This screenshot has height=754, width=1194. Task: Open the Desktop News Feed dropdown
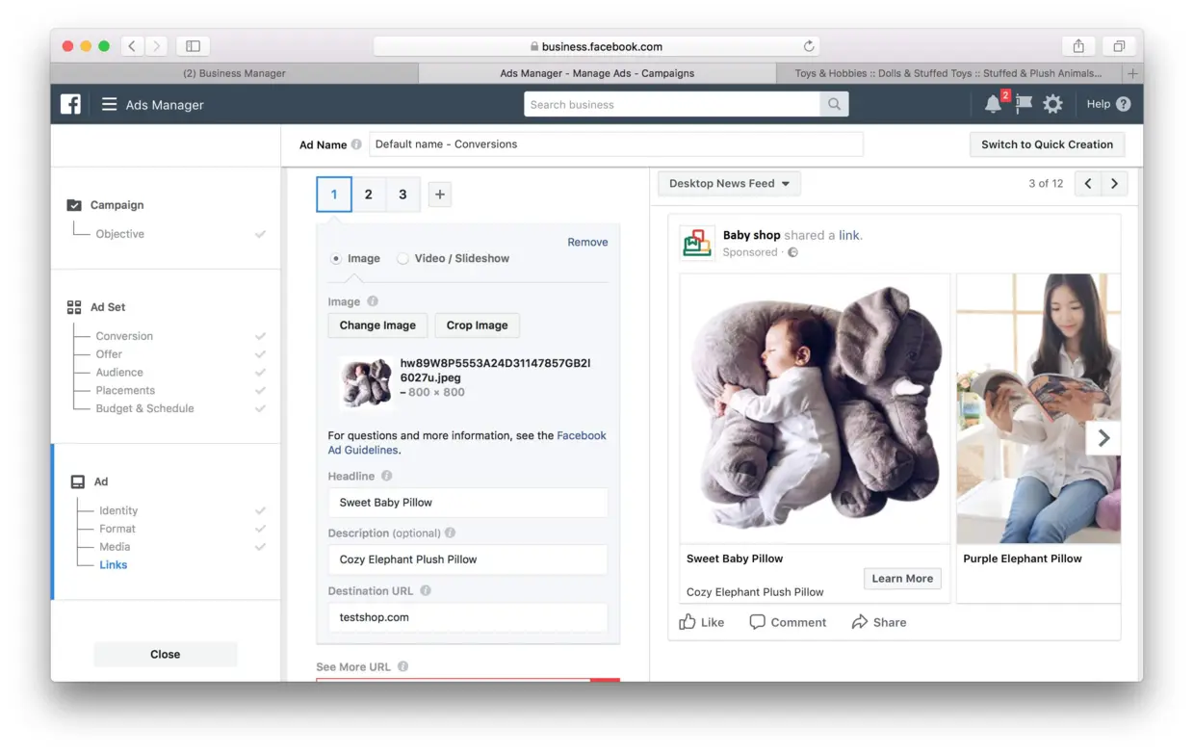(x=729, y=183)
